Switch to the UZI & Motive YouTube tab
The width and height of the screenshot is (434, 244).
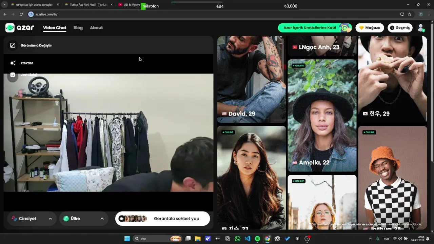129,5
